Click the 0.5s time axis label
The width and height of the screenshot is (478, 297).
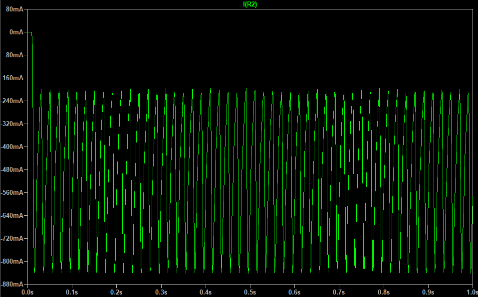click(x=250, y=293)
